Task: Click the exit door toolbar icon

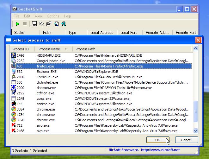Action: [x=63, y=24]
